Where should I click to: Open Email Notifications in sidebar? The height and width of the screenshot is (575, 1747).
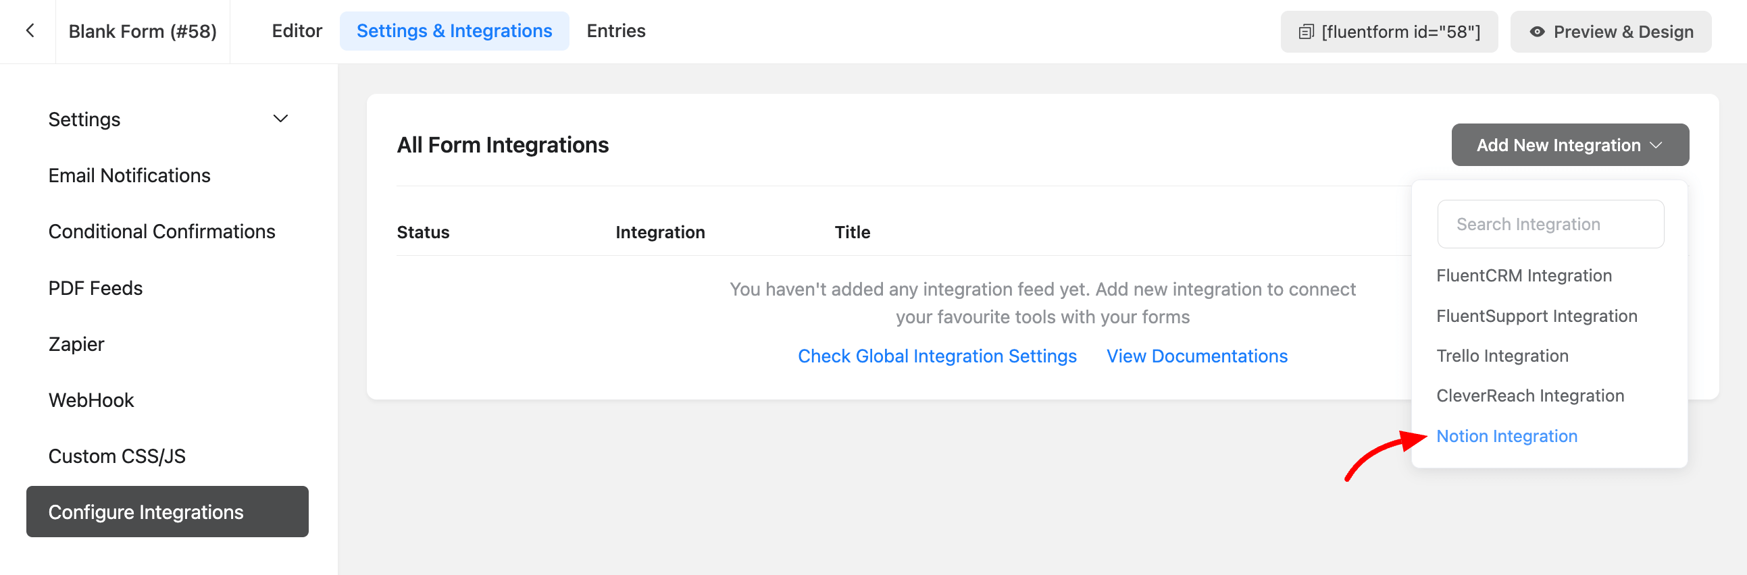(x=129, y=176)
